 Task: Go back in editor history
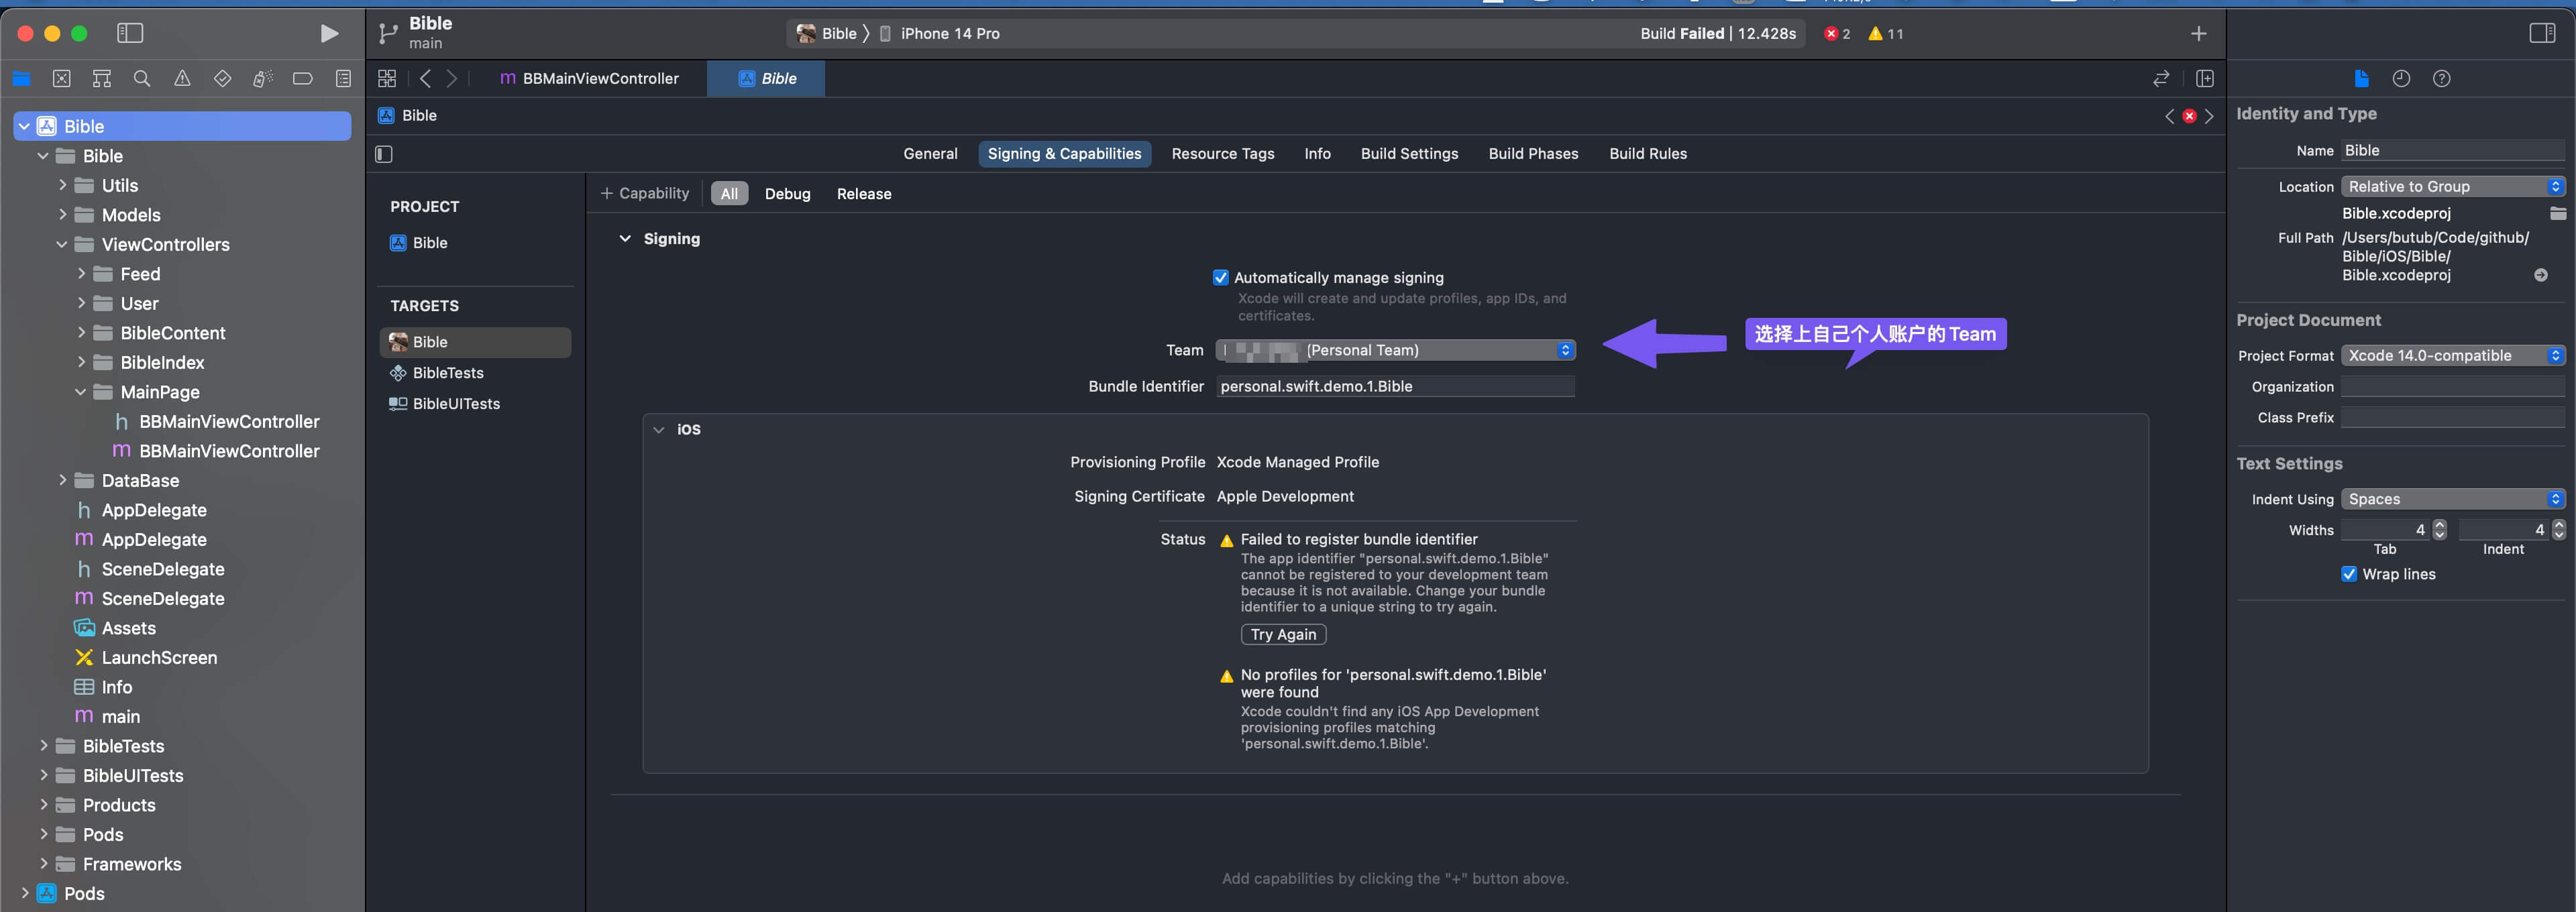point(425,78)
